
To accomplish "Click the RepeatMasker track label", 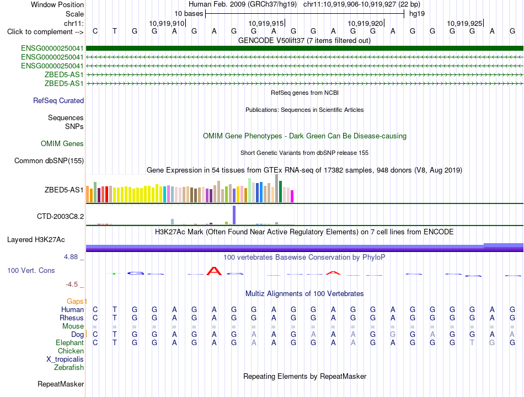I will coord(61,384).
